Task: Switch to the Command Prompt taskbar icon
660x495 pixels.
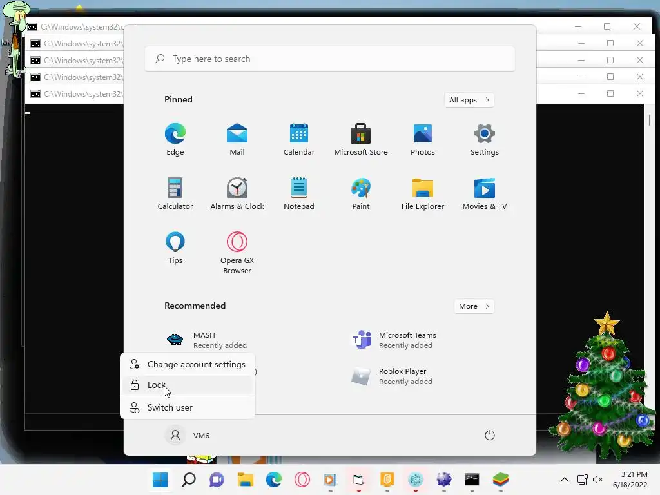Action: [472, 480]
